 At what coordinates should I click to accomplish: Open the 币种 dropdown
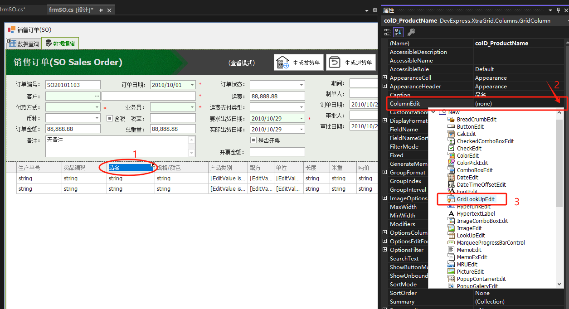point(97,118)
